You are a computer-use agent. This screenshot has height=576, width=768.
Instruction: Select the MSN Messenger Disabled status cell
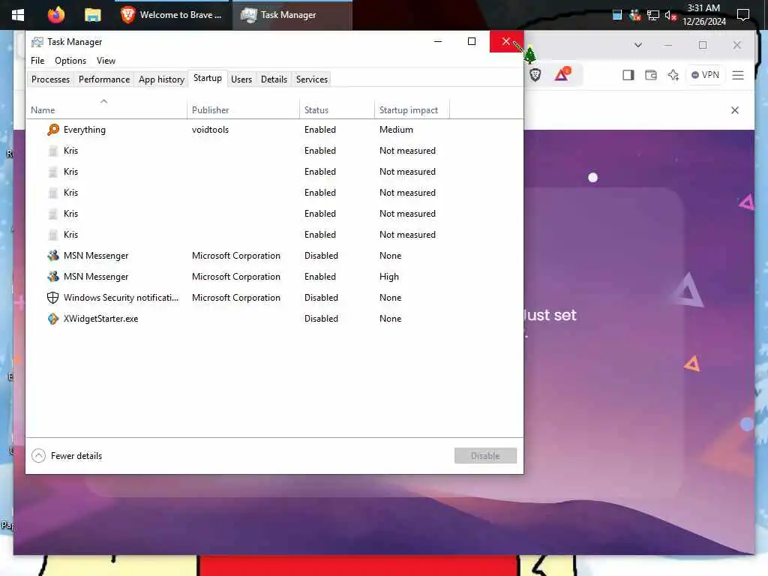coord(321,255)
